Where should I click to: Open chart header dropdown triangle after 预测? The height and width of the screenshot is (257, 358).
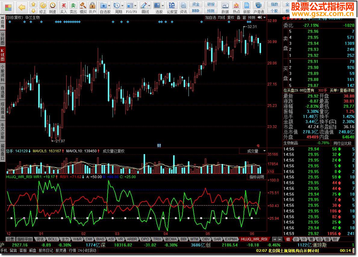click(x=265, y=17)
